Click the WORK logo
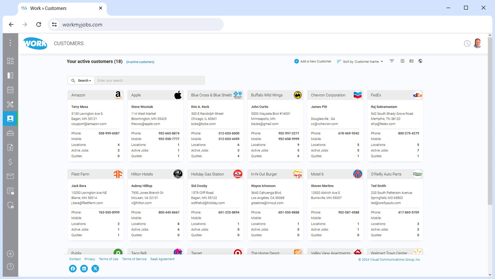495x279 pixels. (x=35, y=43)
